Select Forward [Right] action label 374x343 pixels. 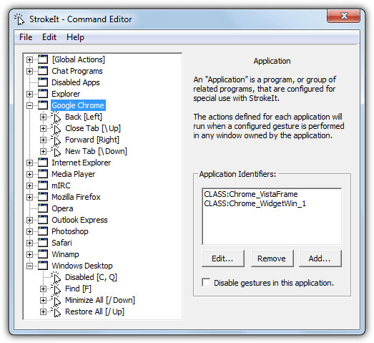tap(92, 140)
